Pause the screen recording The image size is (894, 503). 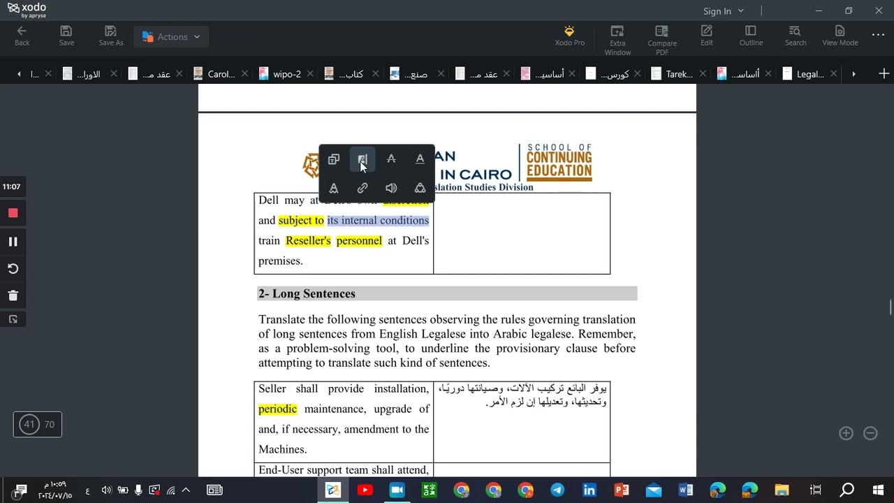[x=13, y=242]
